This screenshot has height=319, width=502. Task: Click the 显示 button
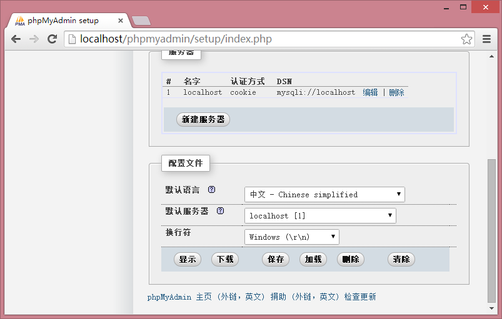coord(188,259)
